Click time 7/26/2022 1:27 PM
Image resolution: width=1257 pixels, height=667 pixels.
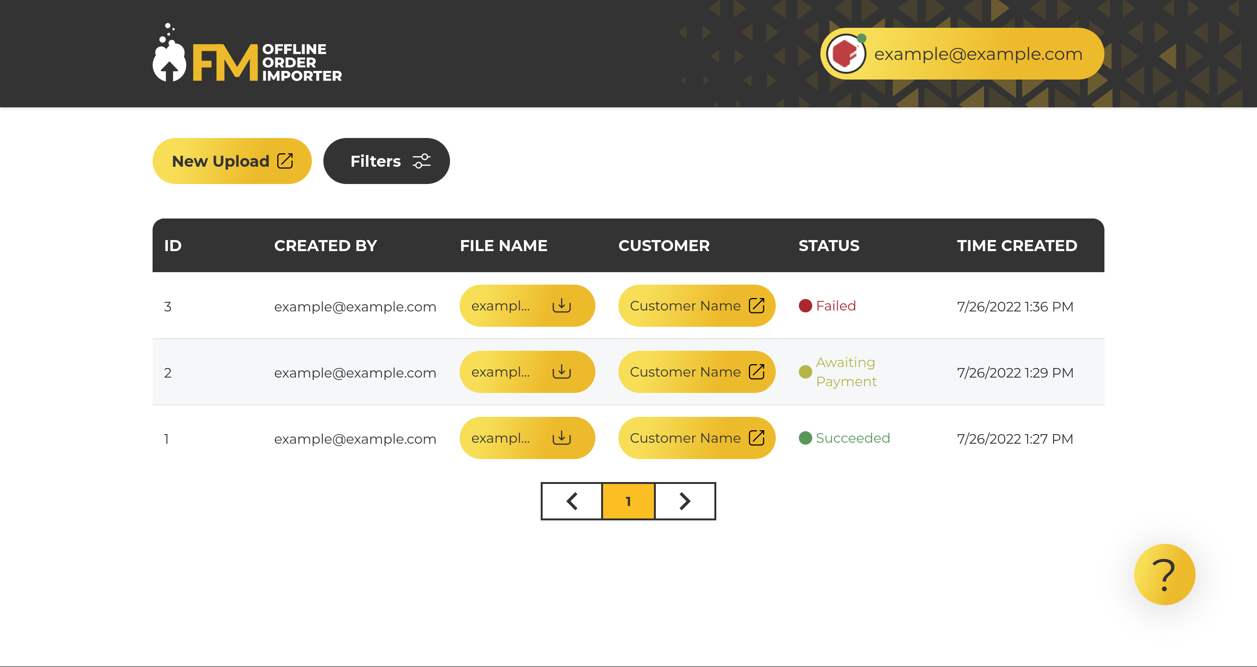tap(1015, 439)
